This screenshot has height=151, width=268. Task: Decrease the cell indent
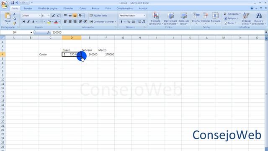pos(80,21)
